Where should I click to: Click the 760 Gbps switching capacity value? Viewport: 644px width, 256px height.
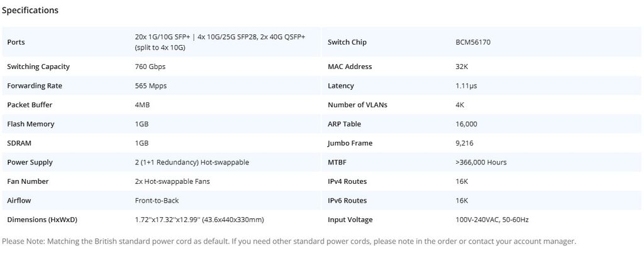(x=150, y=67)
